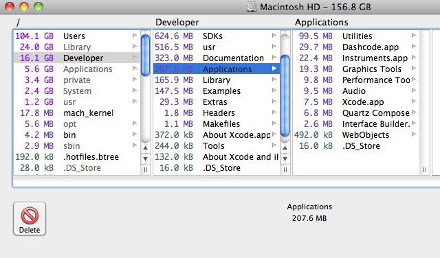This screenshot has width=440, height=258.
Task: Click the root column scrollbar thumb
Action: click(x=145, y=55)
